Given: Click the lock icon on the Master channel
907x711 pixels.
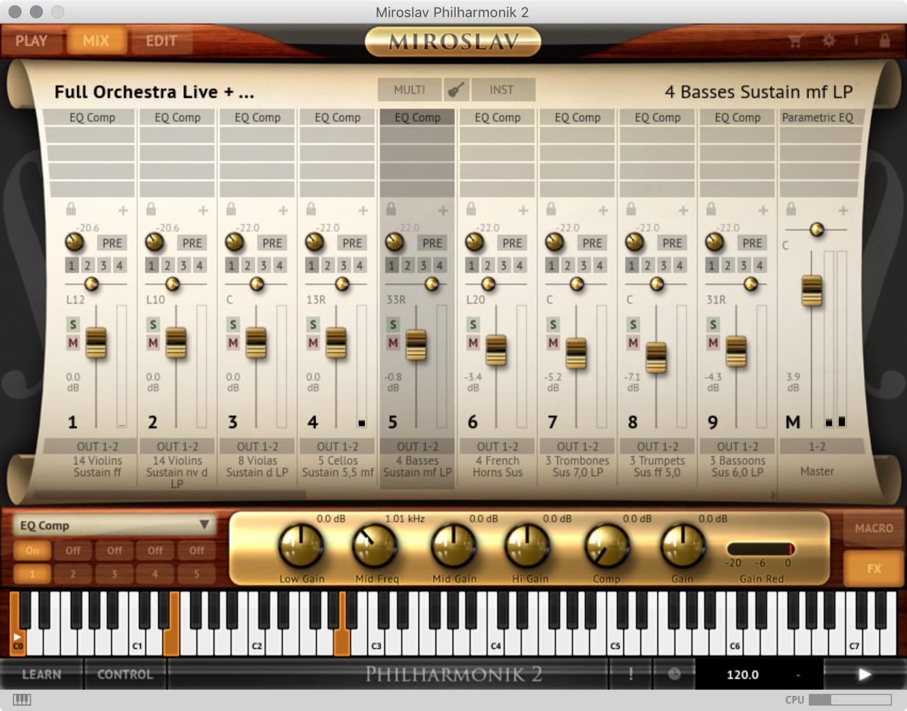Looking at the screenshot, I should pos(791,209).
